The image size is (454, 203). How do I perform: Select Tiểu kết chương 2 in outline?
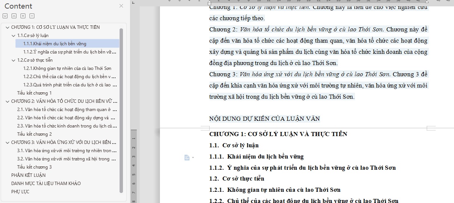pos(34,134)
